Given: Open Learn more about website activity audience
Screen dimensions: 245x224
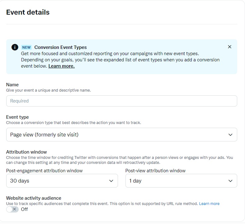Looking at the screenshot, I should click(x=209, y=203).
